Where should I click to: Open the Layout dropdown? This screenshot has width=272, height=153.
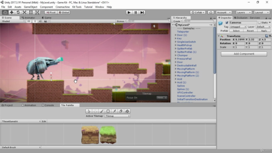click(x=262, y=12)
